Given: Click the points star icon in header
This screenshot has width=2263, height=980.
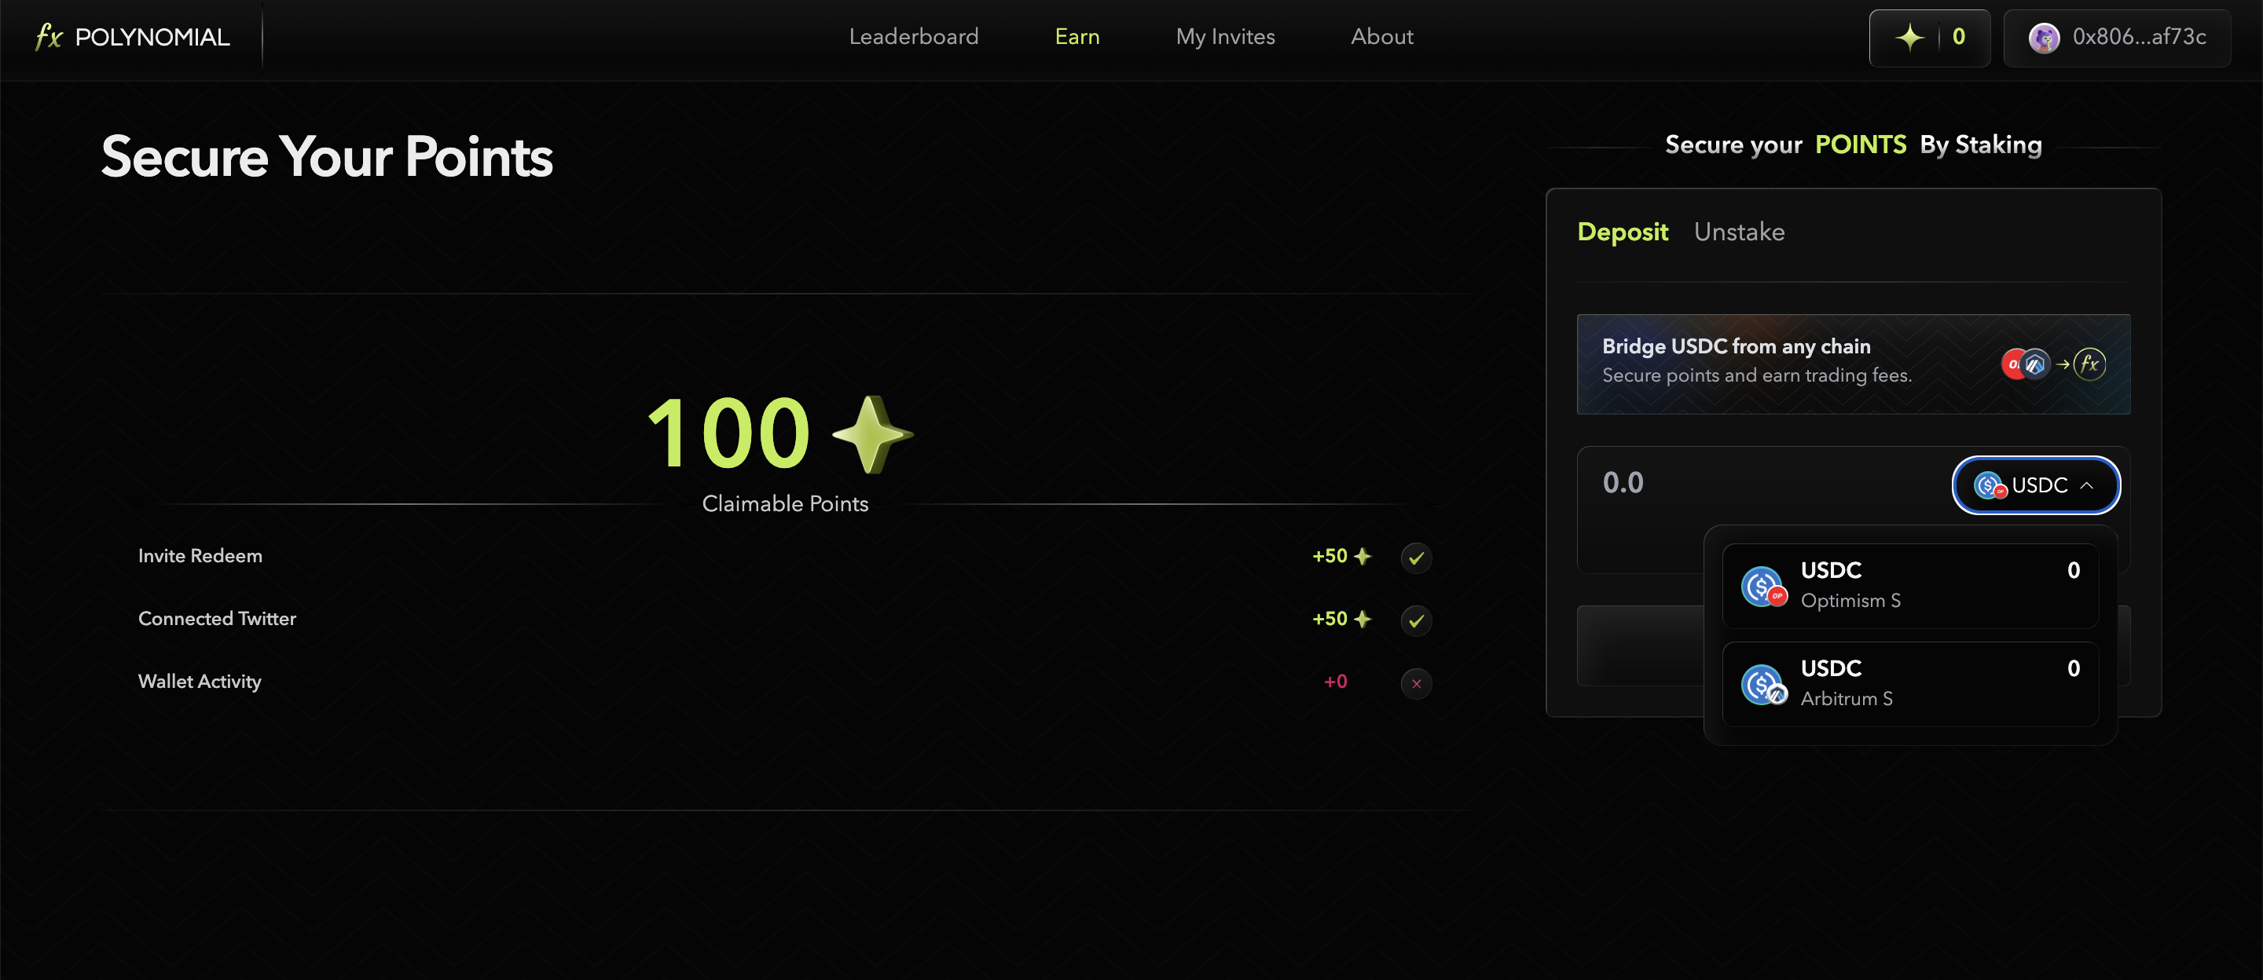Looking at the screenshot, I should pyautogui.click(x=1909, y=38).
